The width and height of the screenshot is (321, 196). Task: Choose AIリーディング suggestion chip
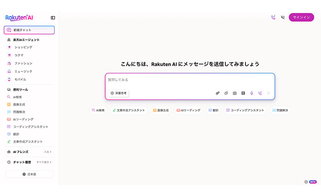[188, 110]
